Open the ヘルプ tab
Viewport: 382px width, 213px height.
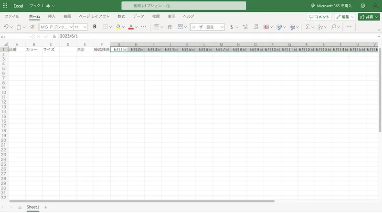(189, 16)
